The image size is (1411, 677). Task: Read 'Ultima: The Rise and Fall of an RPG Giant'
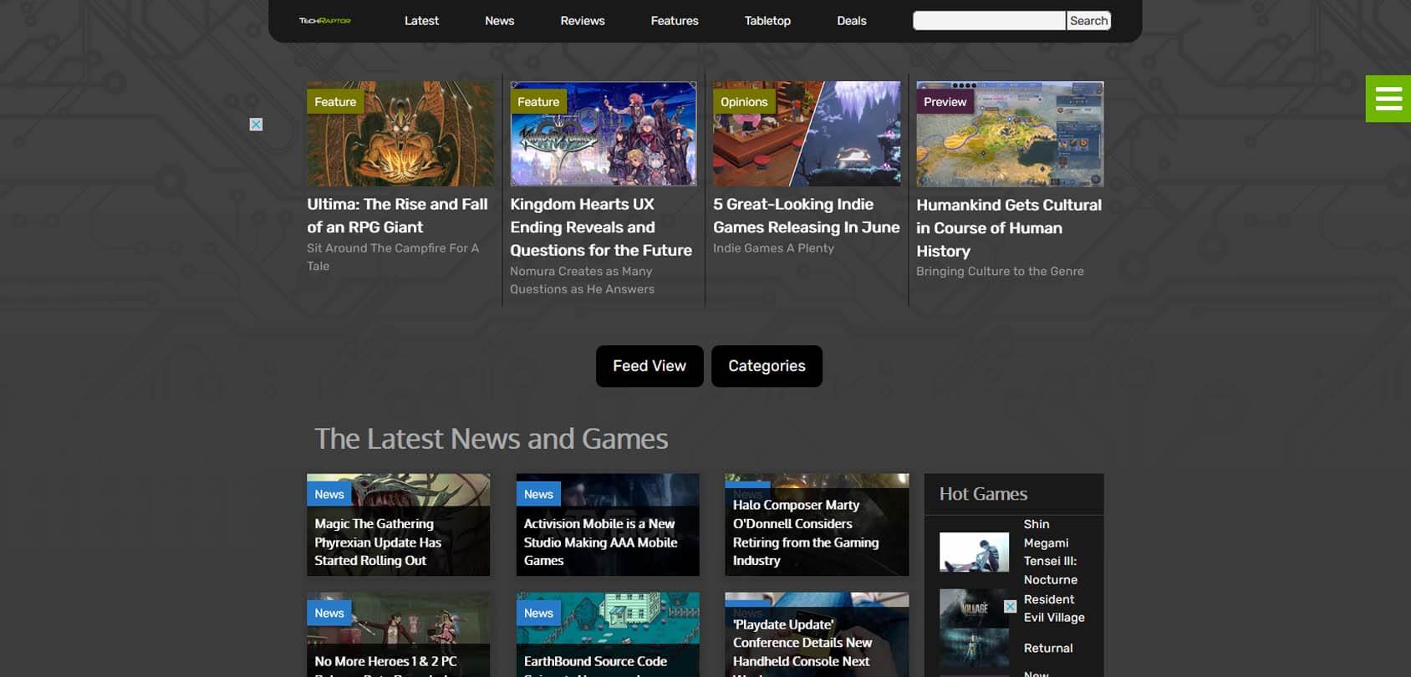click(397, 216)
